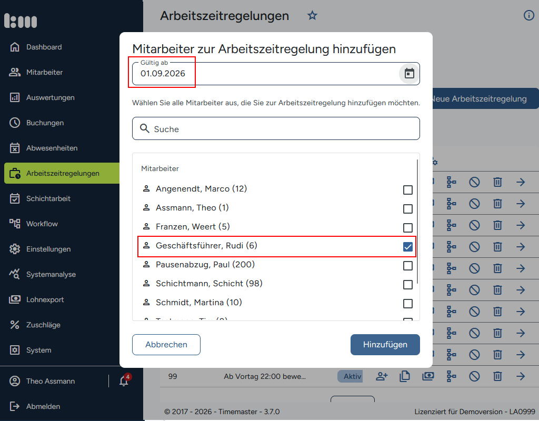Open Zuschläge via its percent sidebar icon
Viewport: 539px width, 421px height.
pyautogui.click(x=14, y=325)
